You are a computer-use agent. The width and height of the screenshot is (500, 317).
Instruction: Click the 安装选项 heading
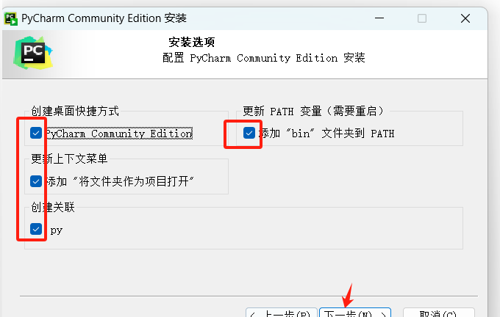click(192, 42)
